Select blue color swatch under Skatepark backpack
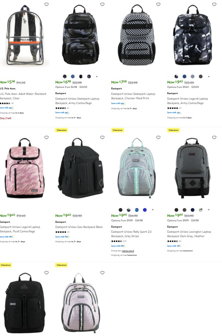222x336 pixels. pos(73,76)
